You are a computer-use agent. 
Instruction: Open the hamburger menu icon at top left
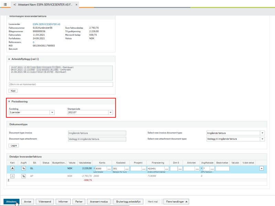(x=5, y=4)
